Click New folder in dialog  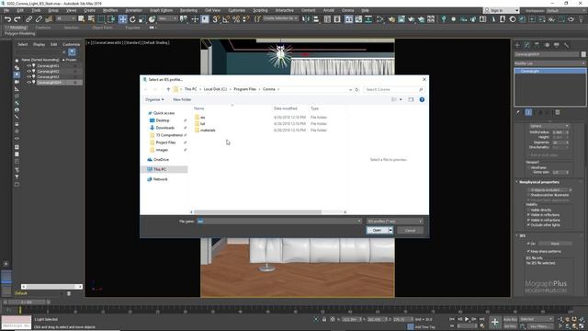(182, 99)
